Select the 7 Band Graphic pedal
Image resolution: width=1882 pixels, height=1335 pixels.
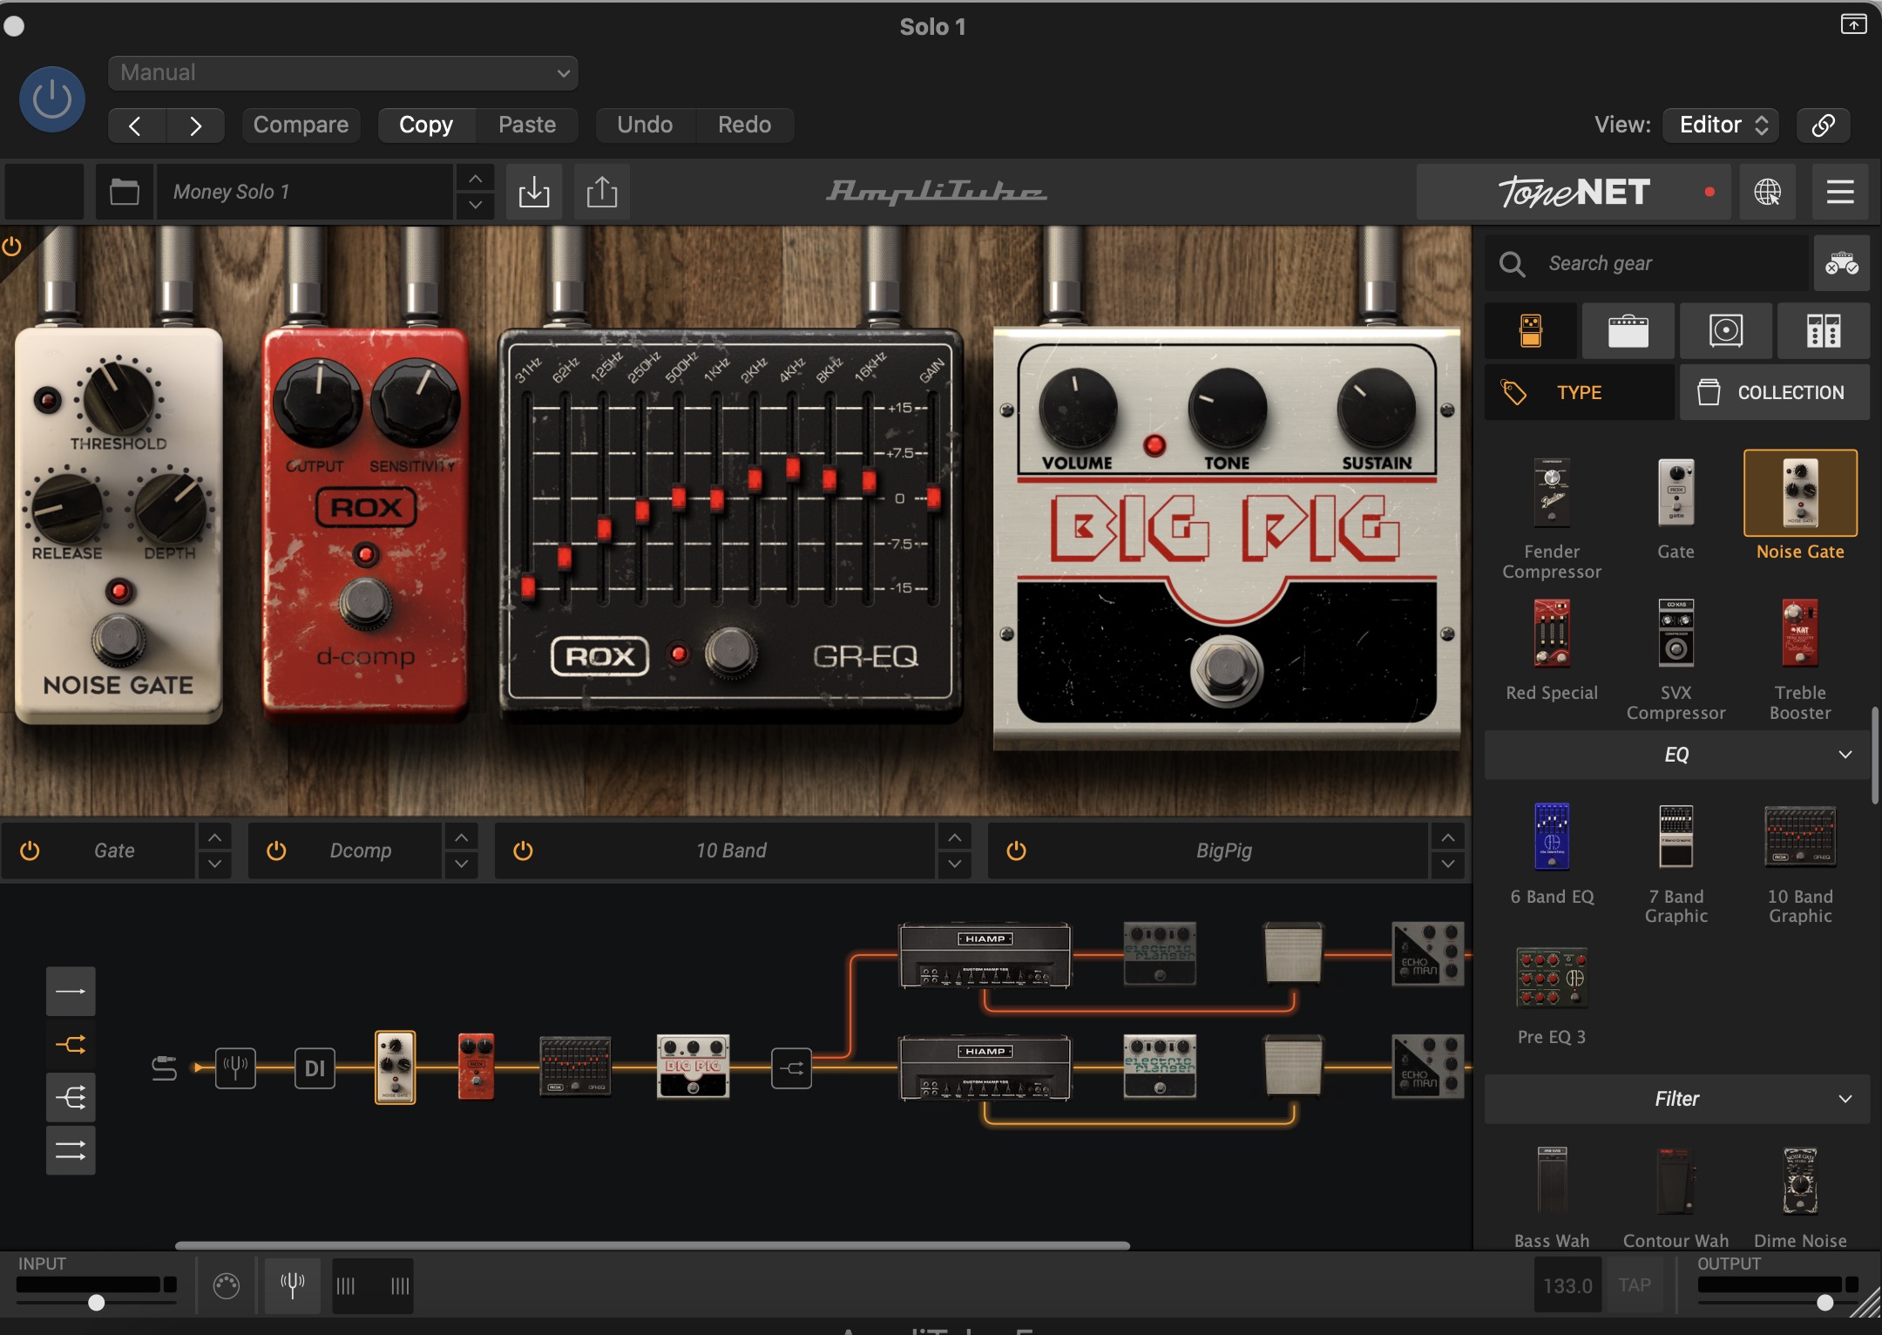1676,863
